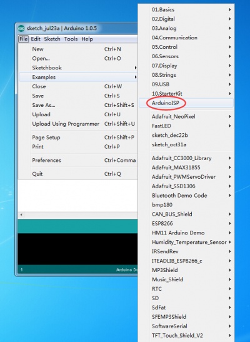The width and height of the screenshot is (250, 342).
Task: Expand Adafruit_PWMServoDriver examples
Action: click(186, 177)
